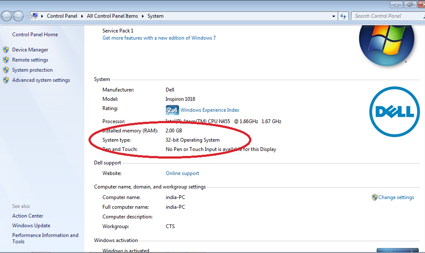Restore down the System window

[x=410, y=5]
